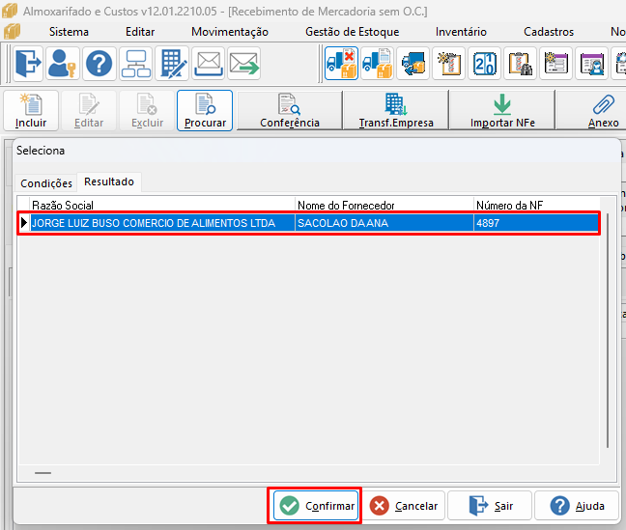Sort by Razão Social column header
626x530 pixels.
162,205
